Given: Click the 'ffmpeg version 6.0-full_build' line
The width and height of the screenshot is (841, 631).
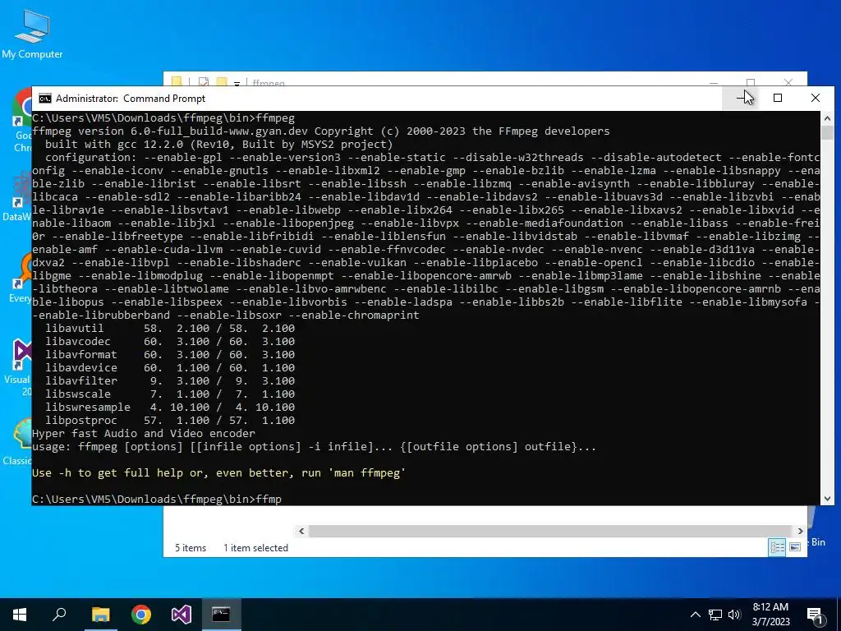Looking at the screenshot, I should [321, 131].
